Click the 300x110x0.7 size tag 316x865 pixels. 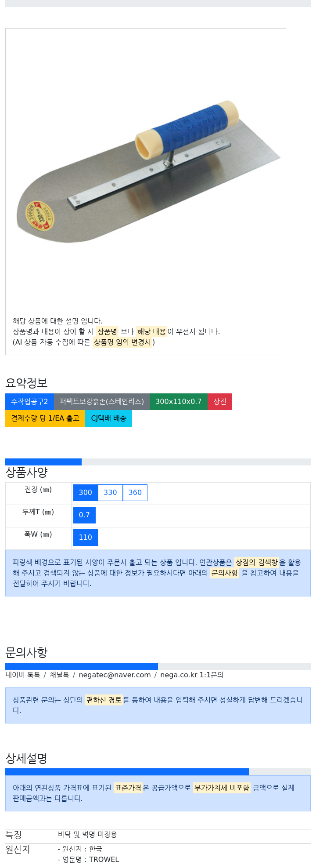tap(179, 402)
